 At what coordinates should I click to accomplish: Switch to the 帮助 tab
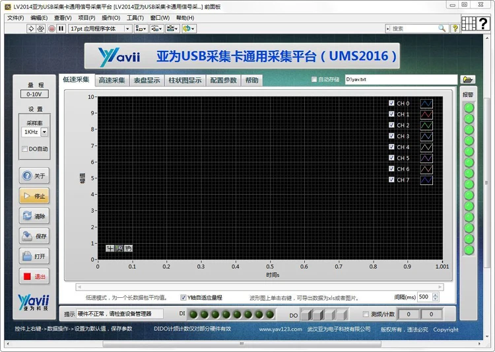pos(251,81)
